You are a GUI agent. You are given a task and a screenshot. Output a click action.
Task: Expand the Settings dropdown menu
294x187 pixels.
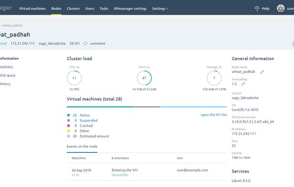160,9
